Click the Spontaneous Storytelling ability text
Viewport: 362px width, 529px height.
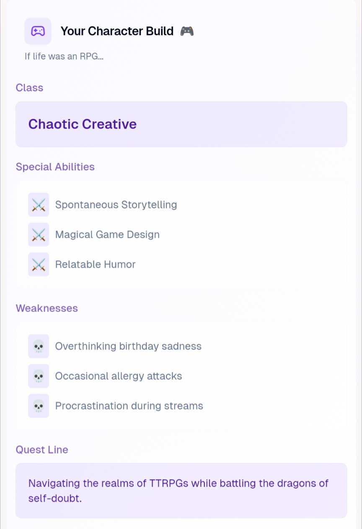pos(116,205)
